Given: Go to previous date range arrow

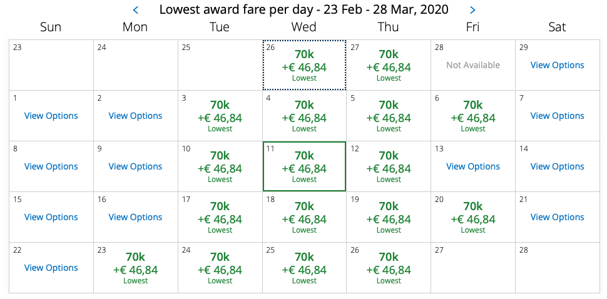Looking at the screenshot, I should click(136, 10).
